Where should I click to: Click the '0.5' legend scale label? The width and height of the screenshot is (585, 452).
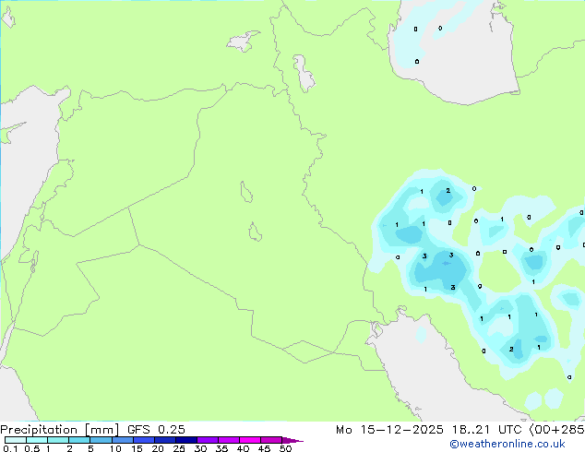tap(32, 448)
